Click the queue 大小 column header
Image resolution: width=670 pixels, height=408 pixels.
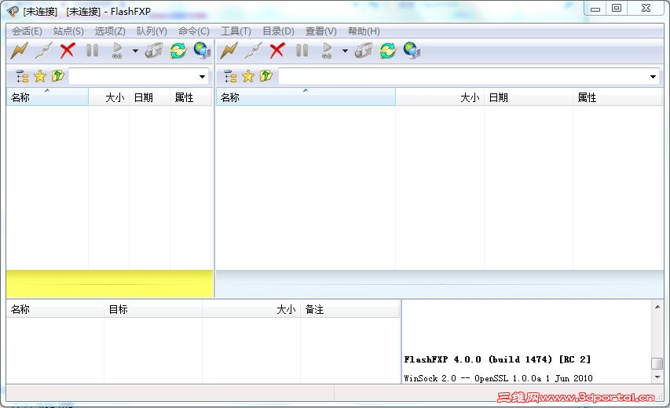pyautogui.click(x=251, y=309)
